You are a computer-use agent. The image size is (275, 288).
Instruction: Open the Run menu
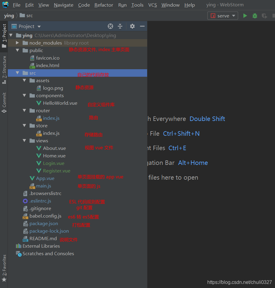point(122,5)
